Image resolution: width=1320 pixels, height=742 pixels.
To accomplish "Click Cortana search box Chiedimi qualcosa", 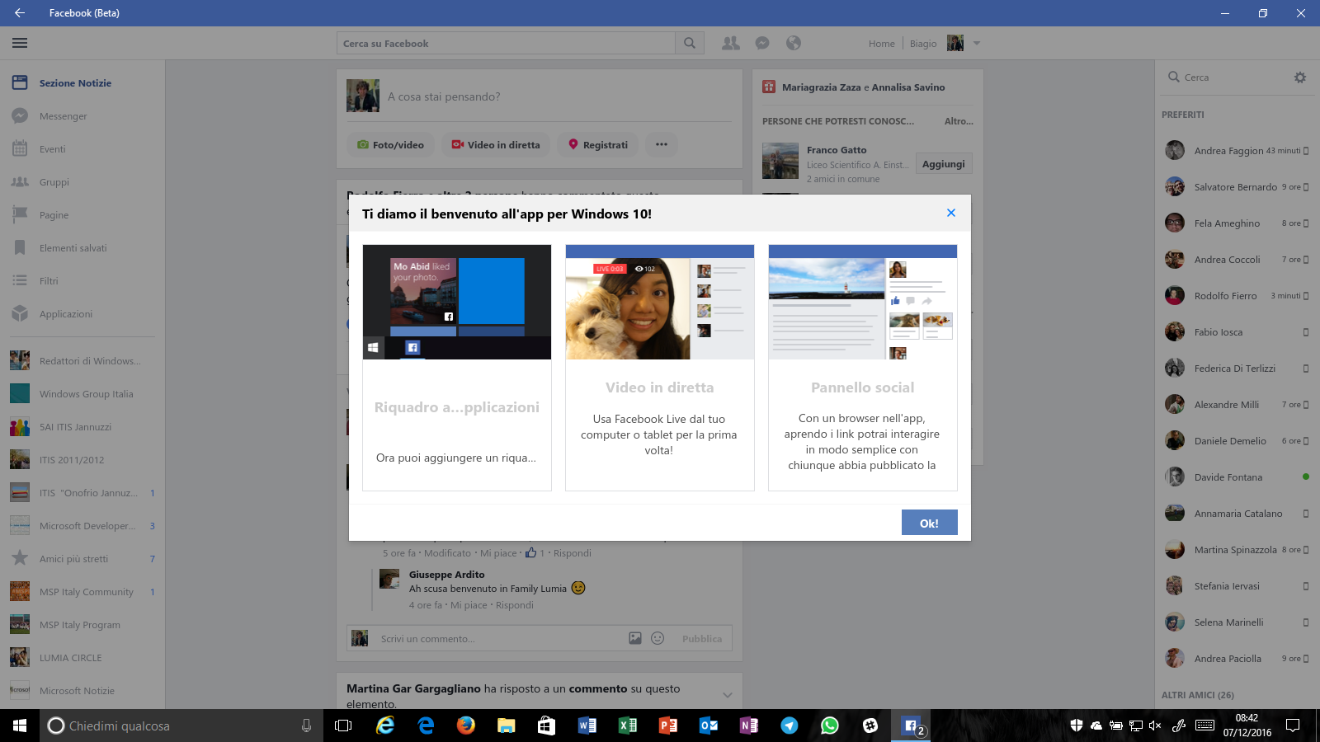I will [181, 726].
